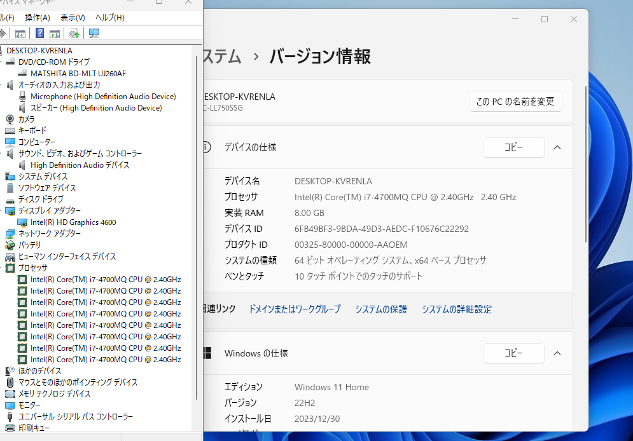Select the DESKTOP-KVRENLA root node in tree
Viewport: 633px width, 441px height.
pos(39,50)
